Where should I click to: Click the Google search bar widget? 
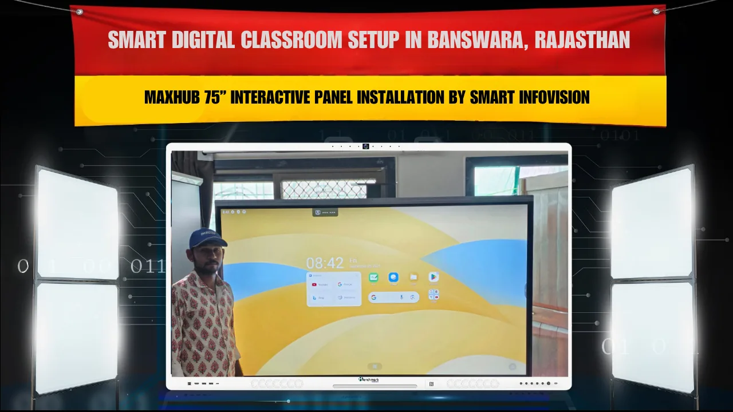393,297
